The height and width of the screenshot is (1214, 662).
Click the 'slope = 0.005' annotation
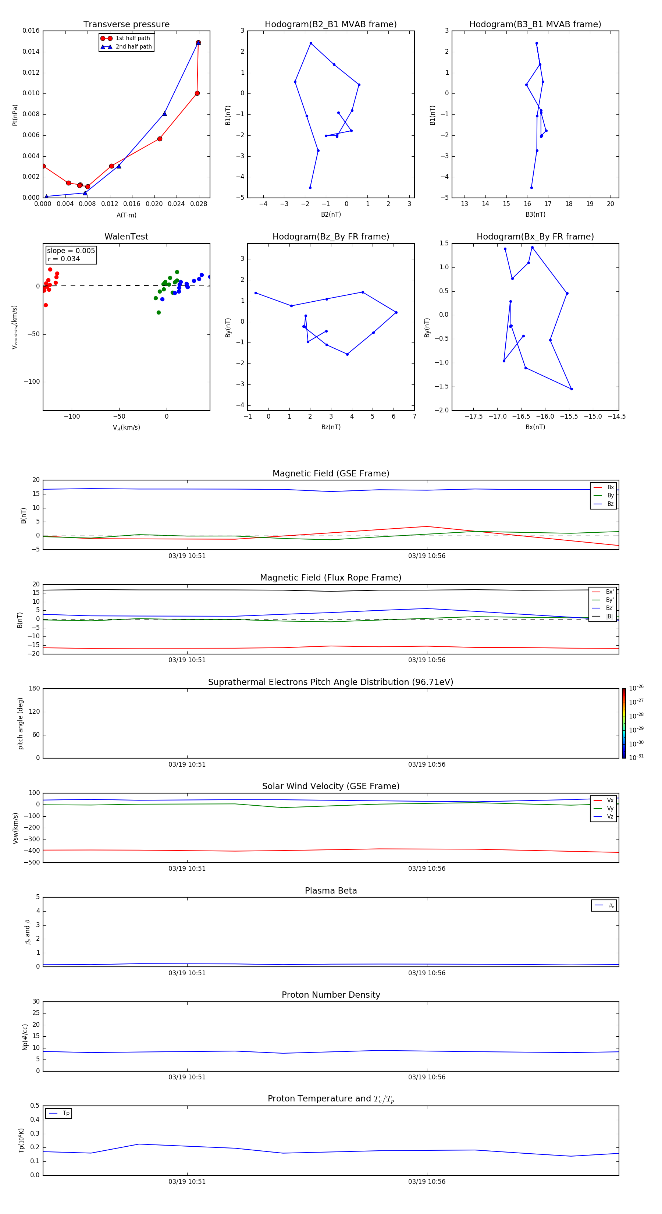tap(71, 251)
